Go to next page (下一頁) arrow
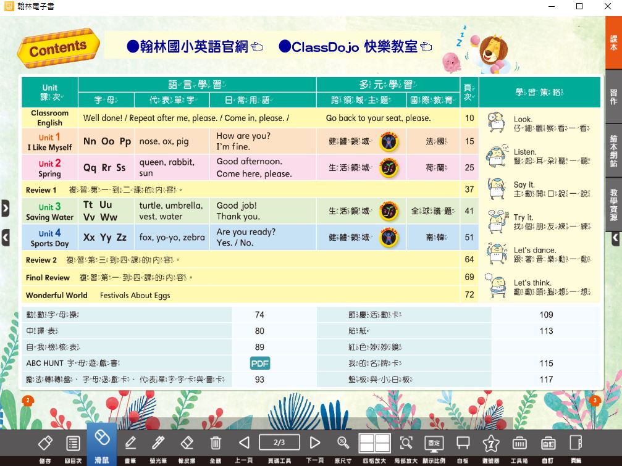The height and width of the screenshot is (466, 622). pyautogui.click(x=315, y=443)
